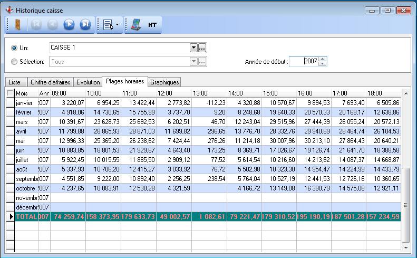Click the browse button beside CAISSE 1
417x258 pixels.
coord(202,47)
